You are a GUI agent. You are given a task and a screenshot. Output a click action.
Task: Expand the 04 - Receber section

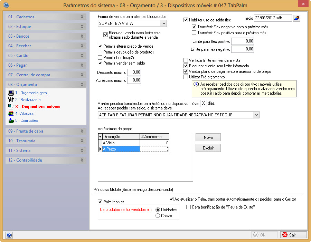click(46, 46)
